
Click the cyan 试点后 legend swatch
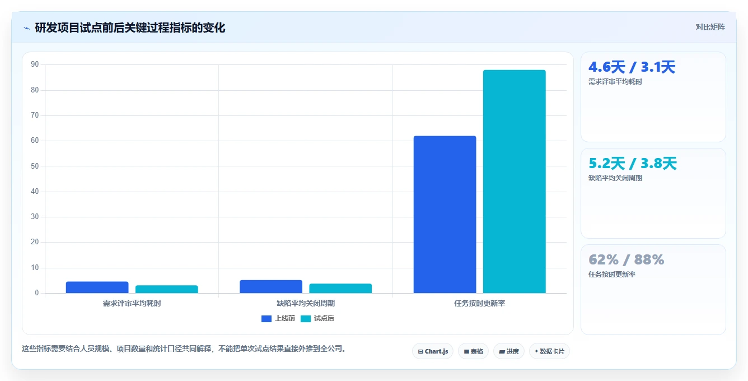[306, 318]
